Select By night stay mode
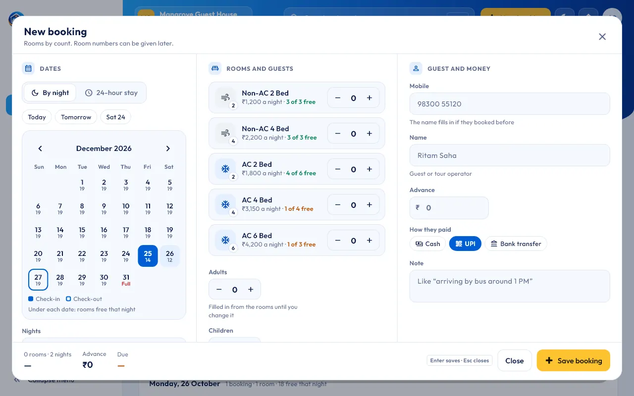The height and width of the screenshot is (396, 634). coord(50,93)
